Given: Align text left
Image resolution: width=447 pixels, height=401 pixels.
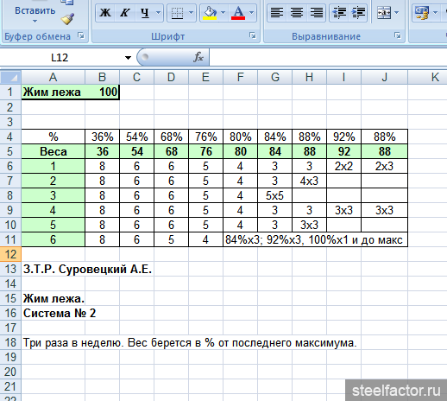Looking at the screenshot, I should [277, 13].
